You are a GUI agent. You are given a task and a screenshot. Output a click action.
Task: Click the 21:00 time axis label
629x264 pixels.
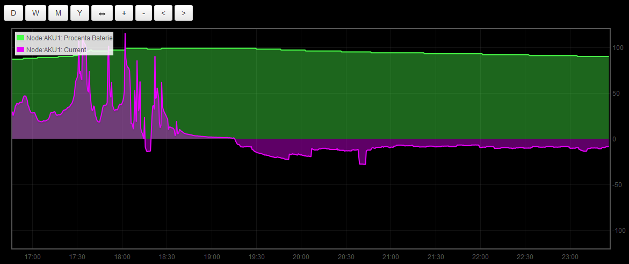(391, 257)
